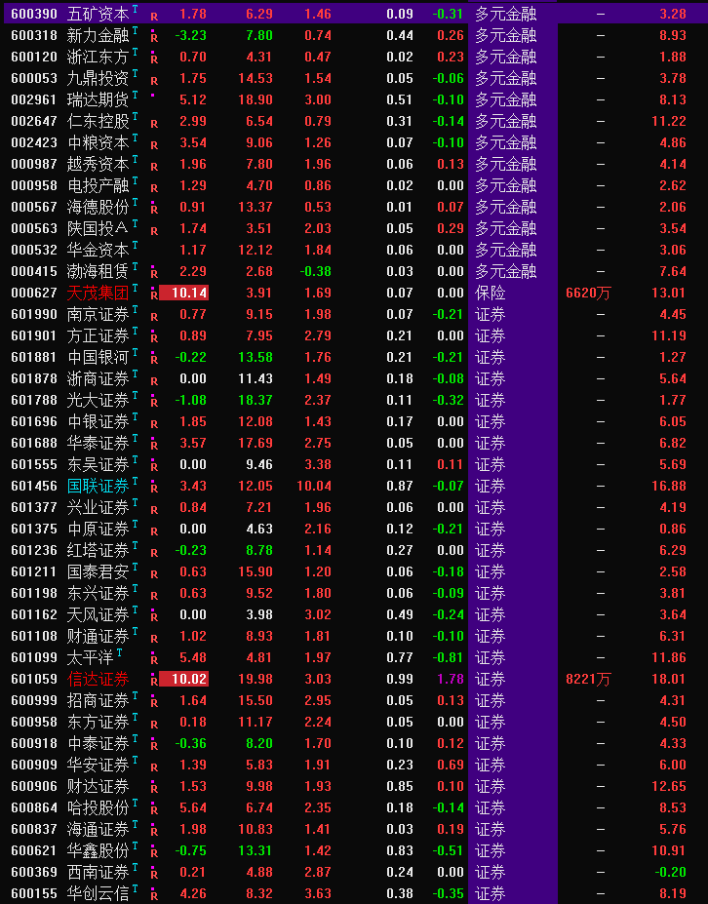
Task: Click the 中粮资本 stock name
Action: (98, 143)
